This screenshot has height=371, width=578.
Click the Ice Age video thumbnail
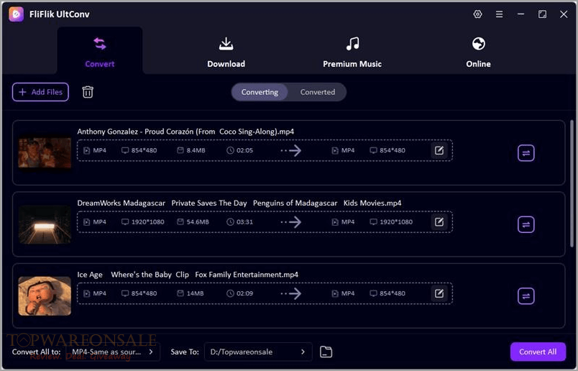tap(45, 296)
